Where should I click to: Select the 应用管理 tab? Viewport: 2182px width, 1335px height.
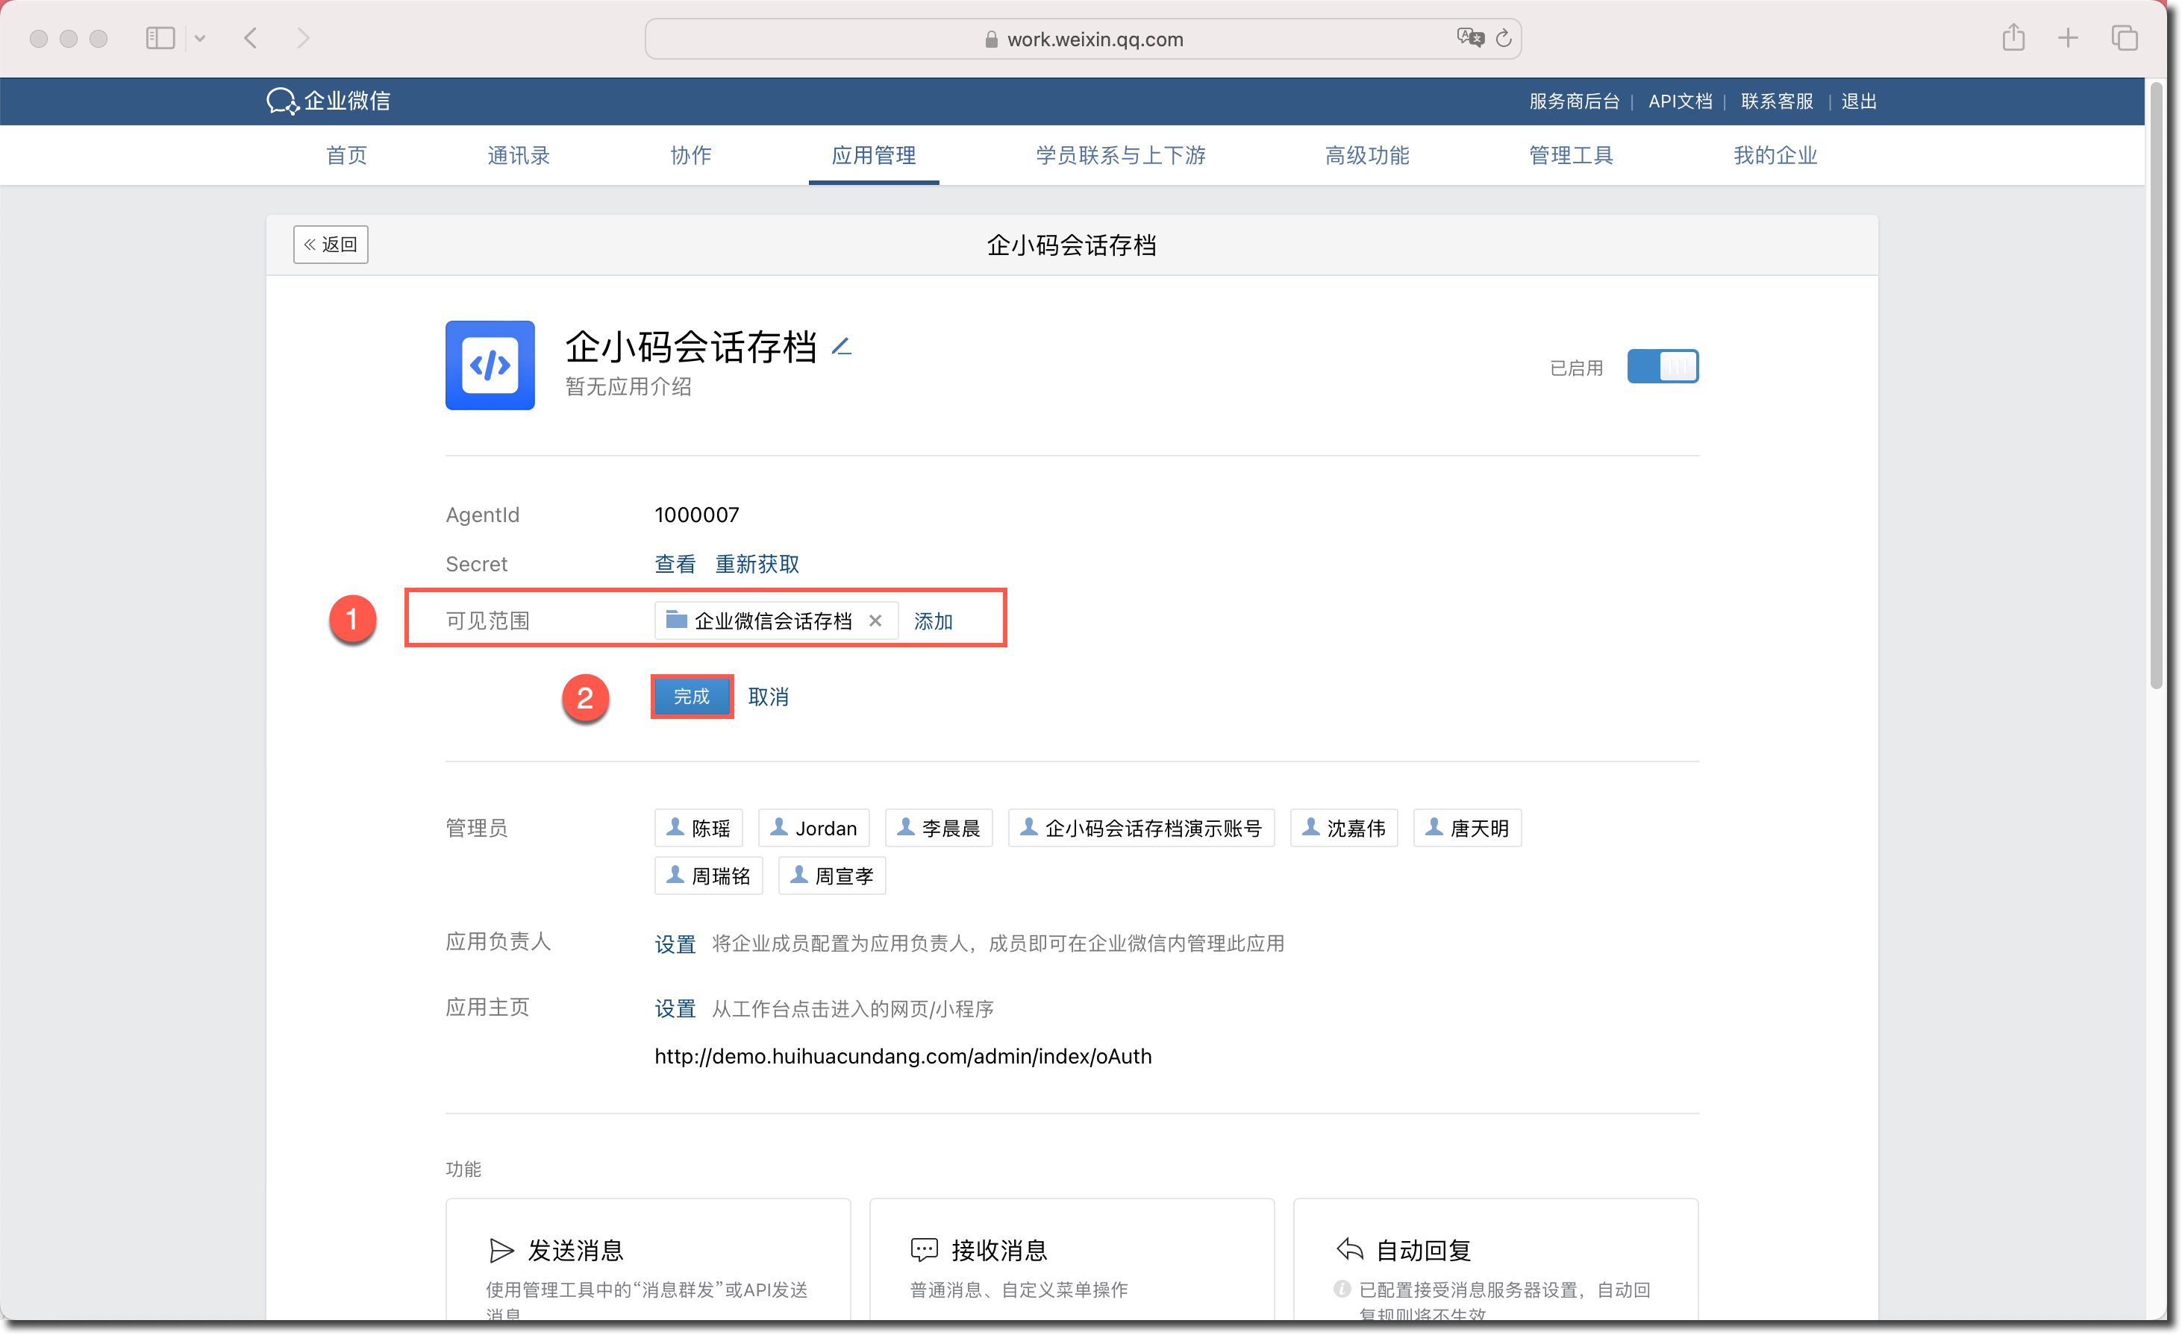click(x=873, y=156)
